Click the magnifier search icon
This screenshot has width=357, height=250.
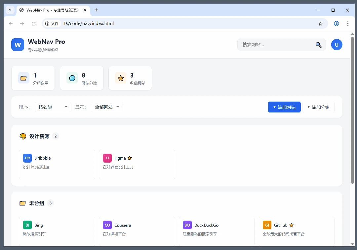[319, 45]
